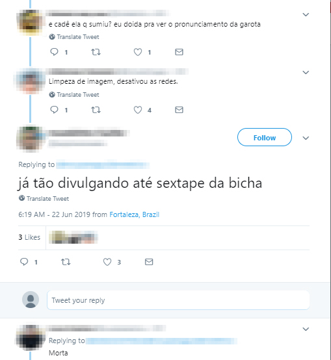Translate the 'Limpeza de imagem' tweet

coord(74,95)
